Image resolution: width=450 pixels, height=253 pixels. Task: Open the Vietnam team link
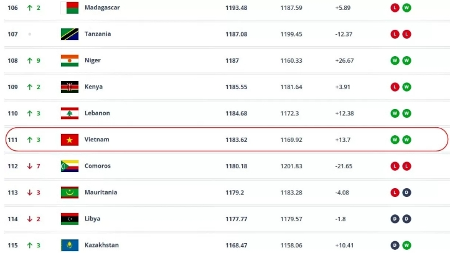[x=96, y=140]
